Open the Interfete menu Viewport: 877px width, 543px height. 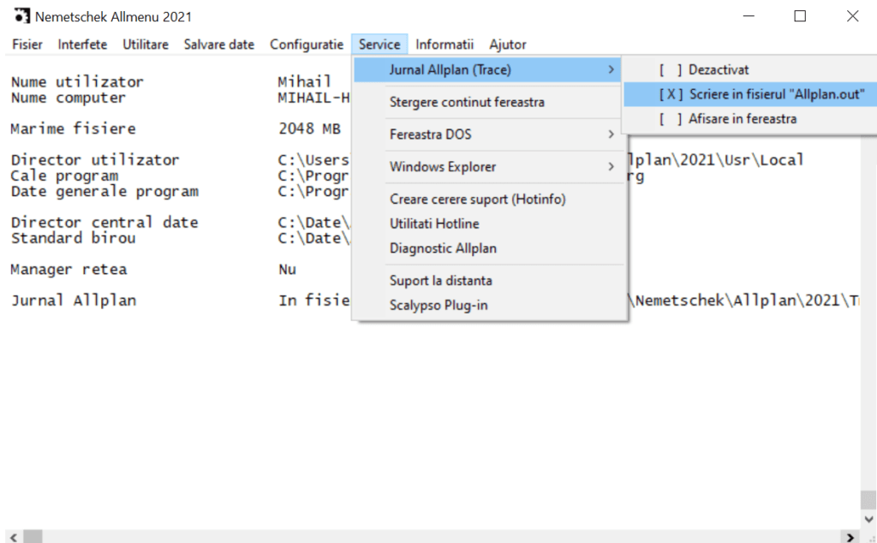[82, 45]
